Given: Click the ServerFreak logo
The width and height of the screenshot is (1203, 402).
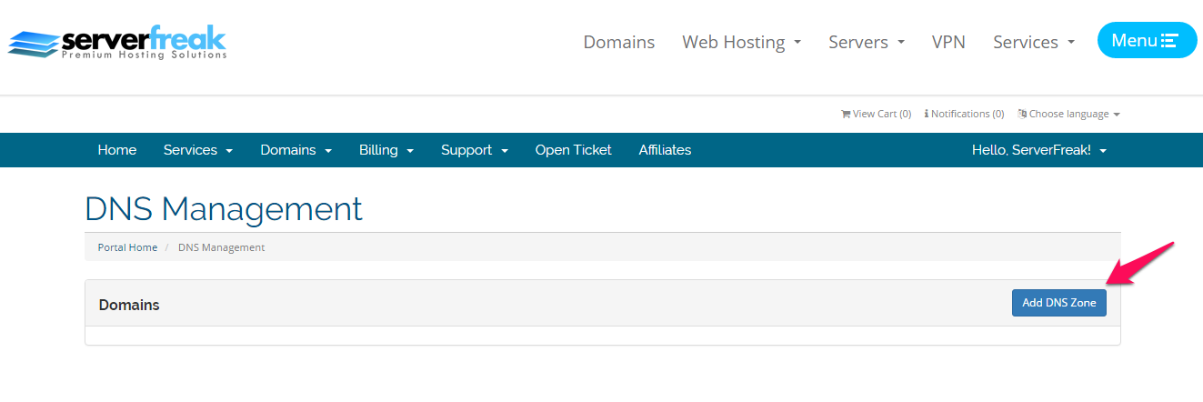Looking at the screenshot, I should pyautogui.click(x=116, y=42).
